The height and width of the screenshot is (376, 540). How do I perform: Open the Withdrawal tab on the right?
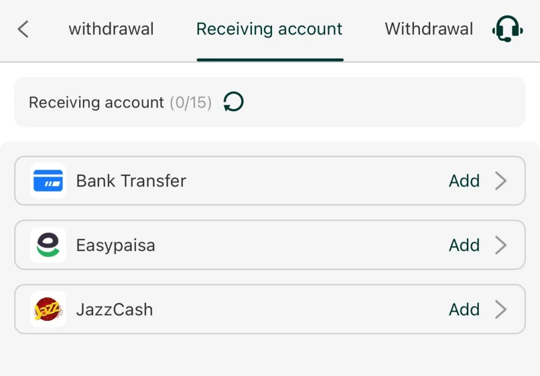pos(428,29)
